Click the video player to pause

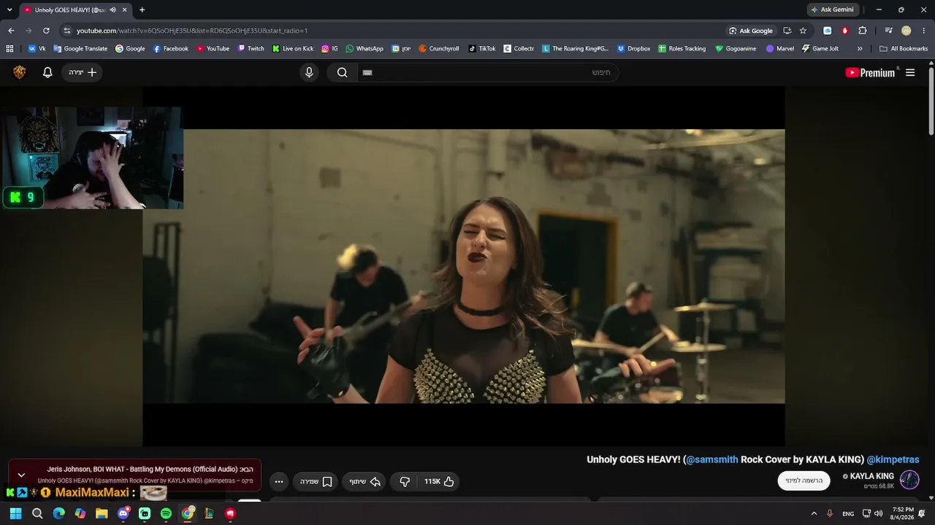(464, 266)
